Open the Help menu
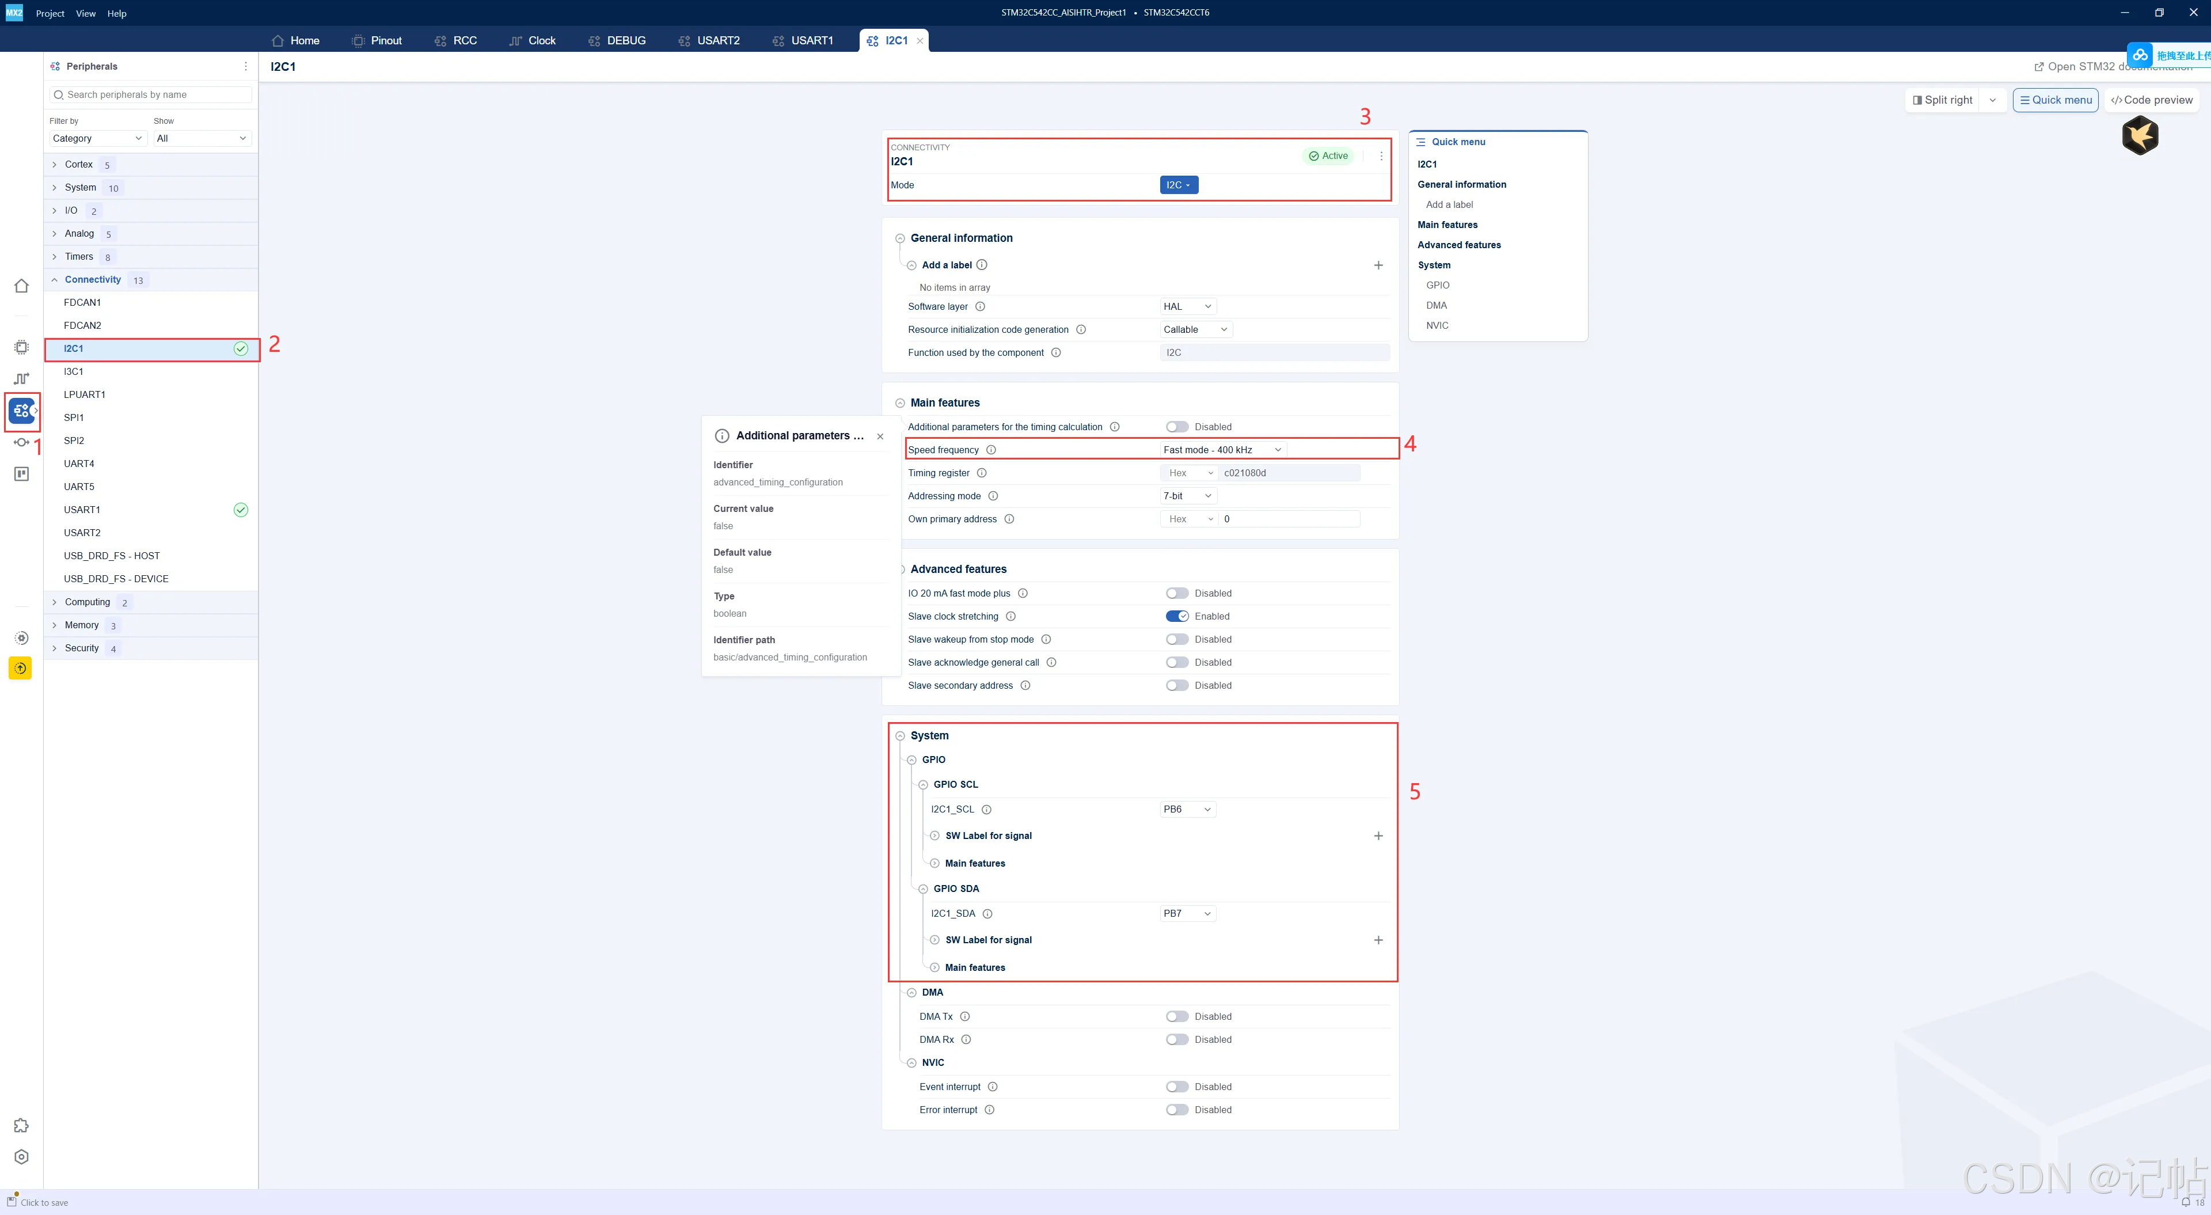 (x=117, y=13)
